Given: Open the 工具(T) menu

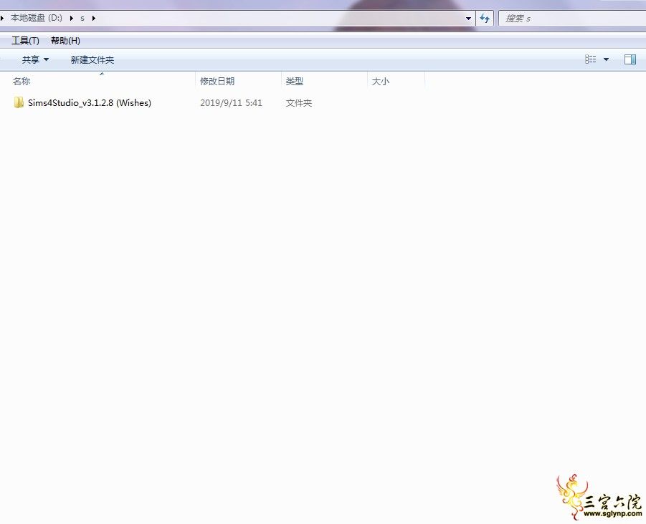Looking at the screenshot, I should pyautogui.click(x=25, y=40).
